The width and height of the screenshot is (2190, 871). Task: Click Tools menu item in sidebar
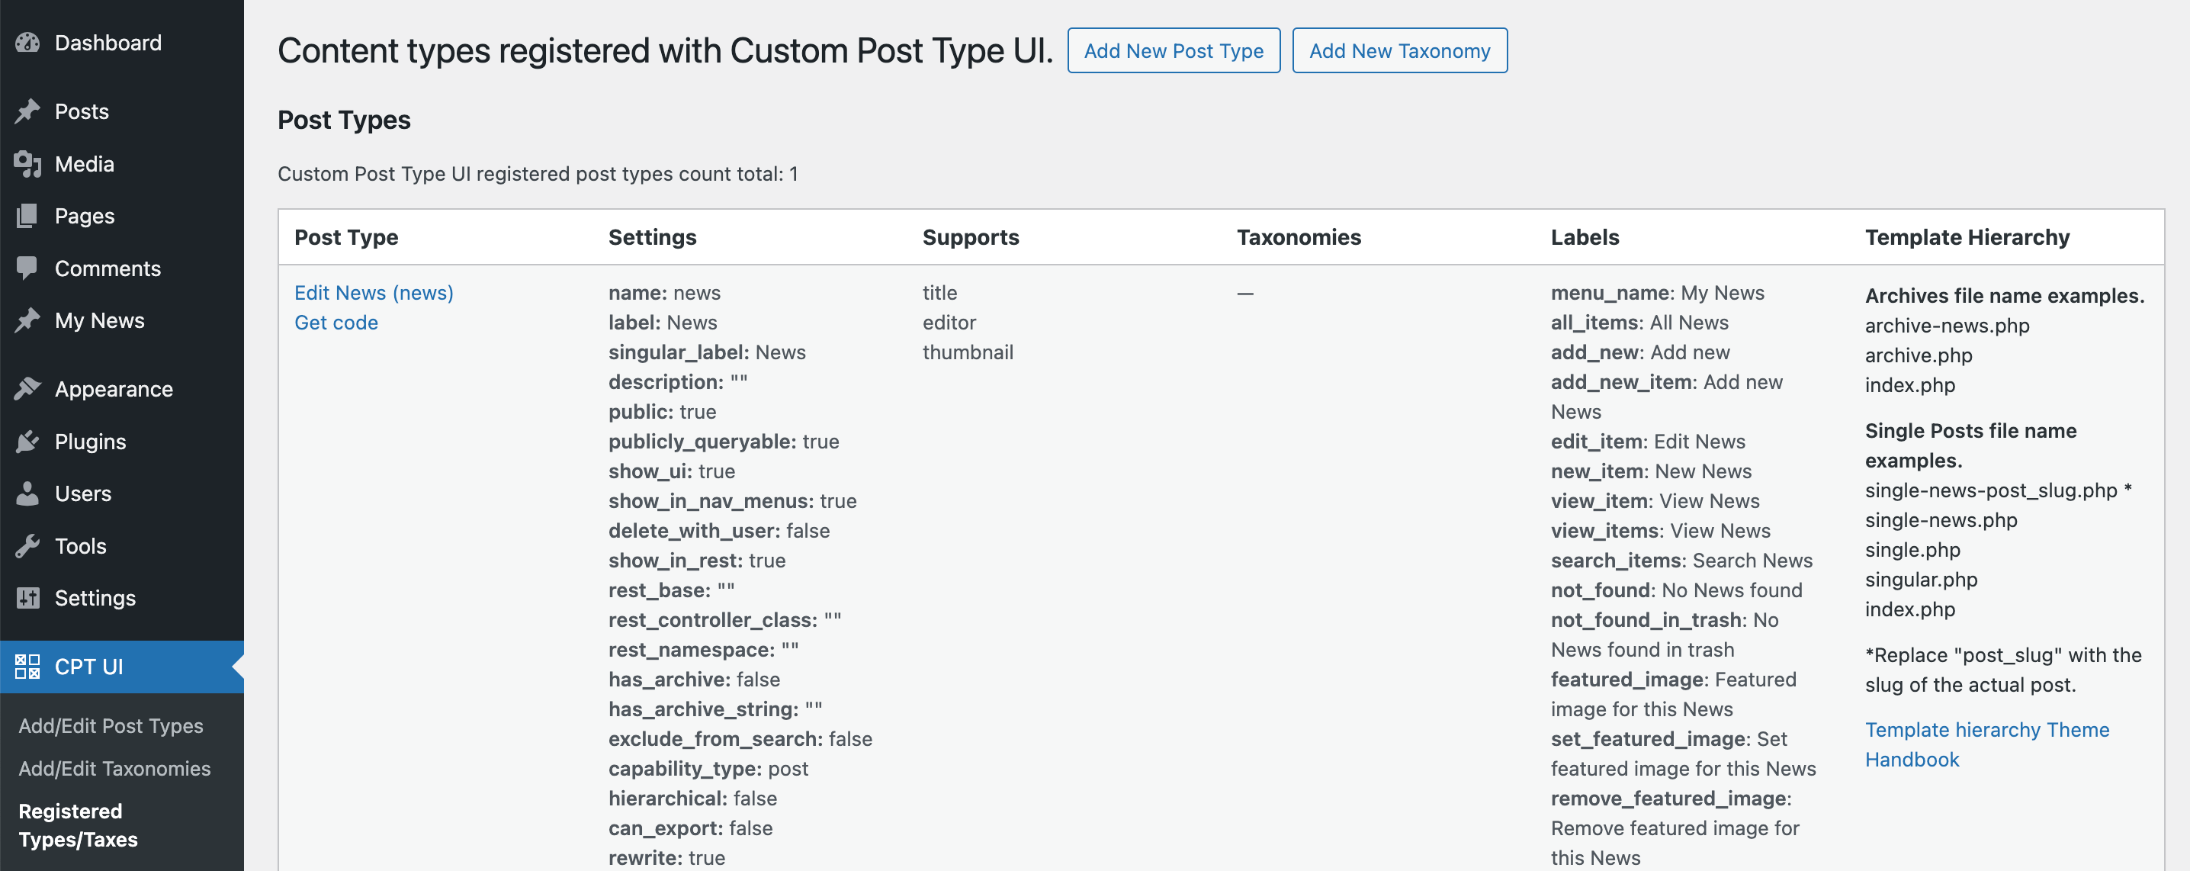pos(81,545)
